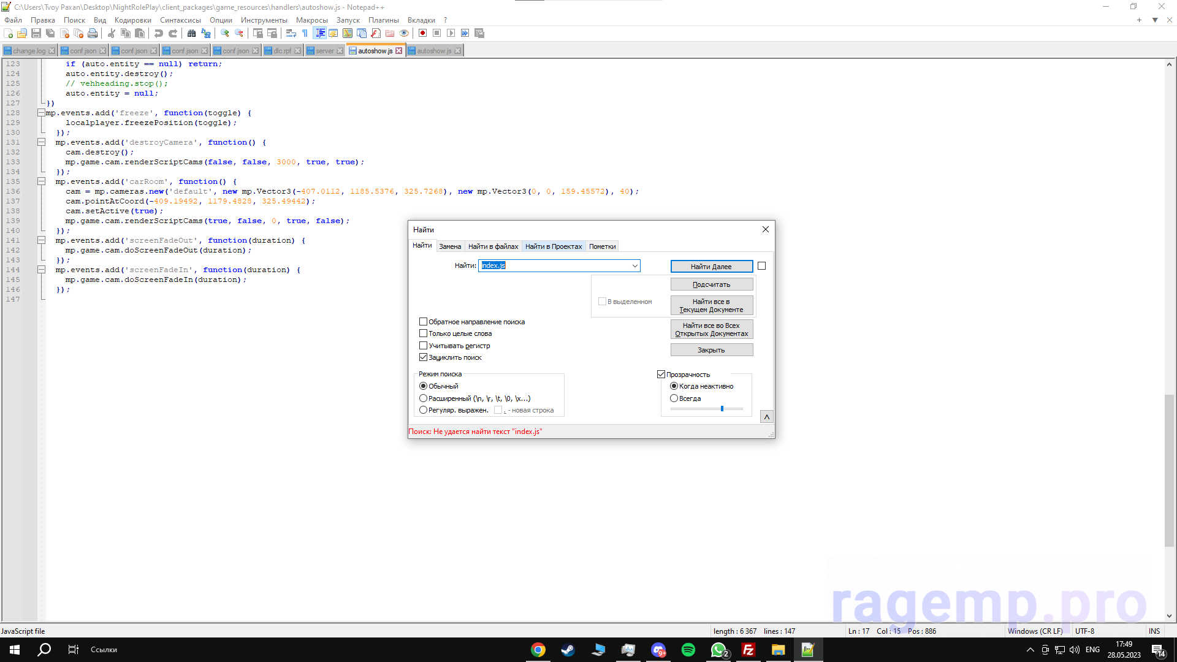
Task: Switch to the Replace tab in the Find dialog
Action: (x=450, y=246)
